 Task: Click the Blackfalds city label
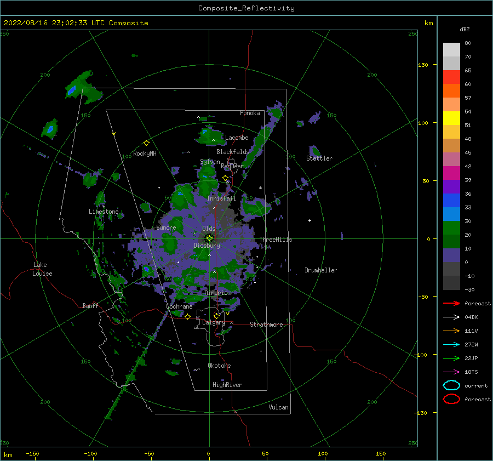click(x=233, y=152)
